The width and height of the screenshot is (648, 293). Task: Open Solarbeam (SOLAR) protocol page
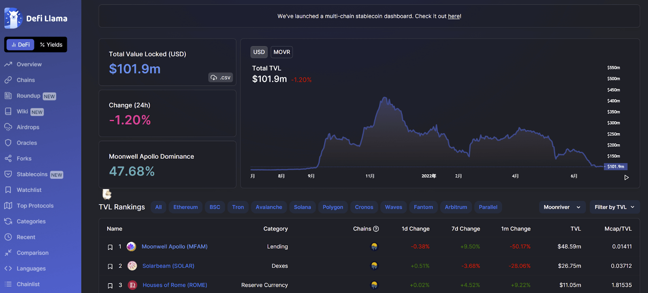(x=168, y=266)
